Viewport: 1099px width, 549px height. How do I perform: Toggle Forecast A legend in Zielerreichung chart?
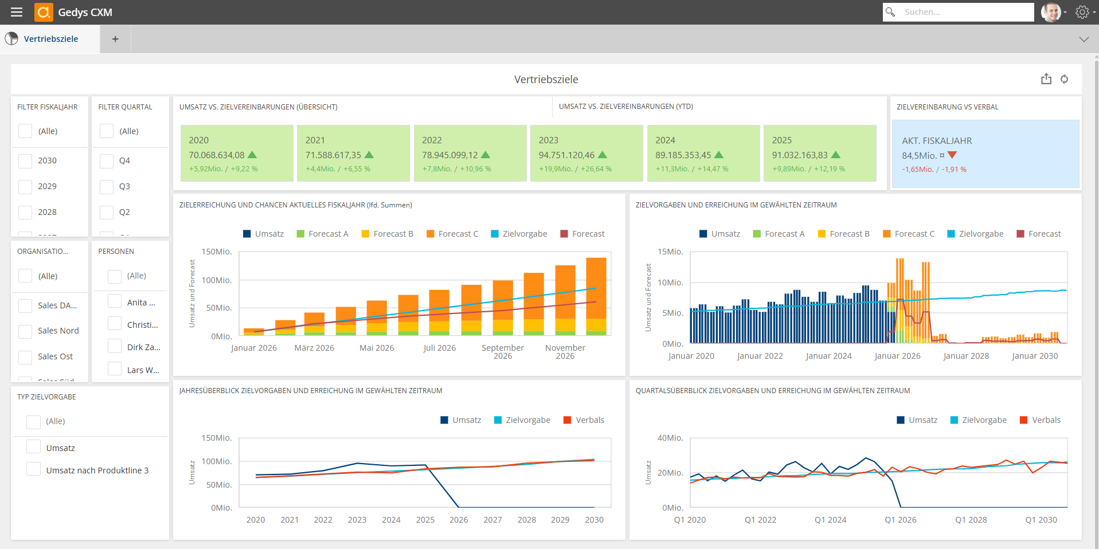click(322, 234)
